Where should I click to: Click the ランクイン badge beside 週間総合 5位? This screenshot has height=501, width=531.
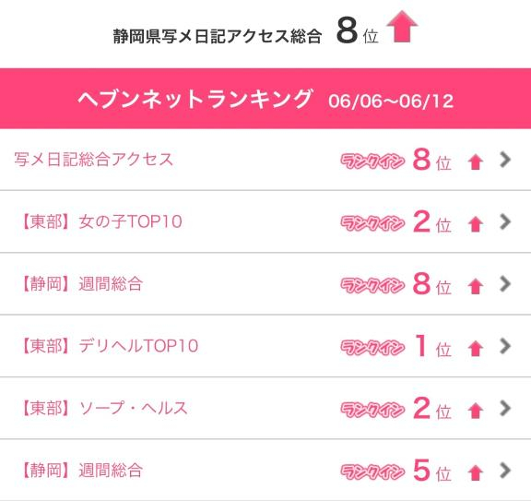coord(372,471)
